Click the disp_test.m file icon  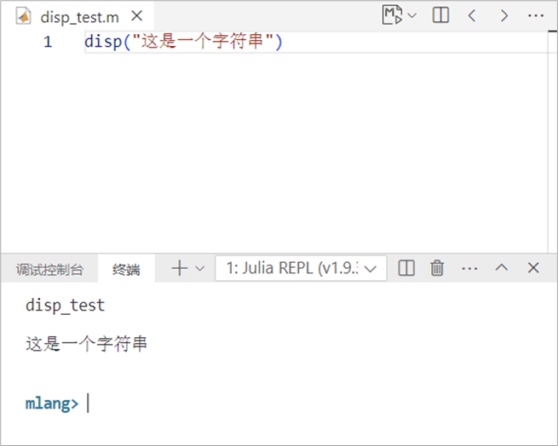24,16
